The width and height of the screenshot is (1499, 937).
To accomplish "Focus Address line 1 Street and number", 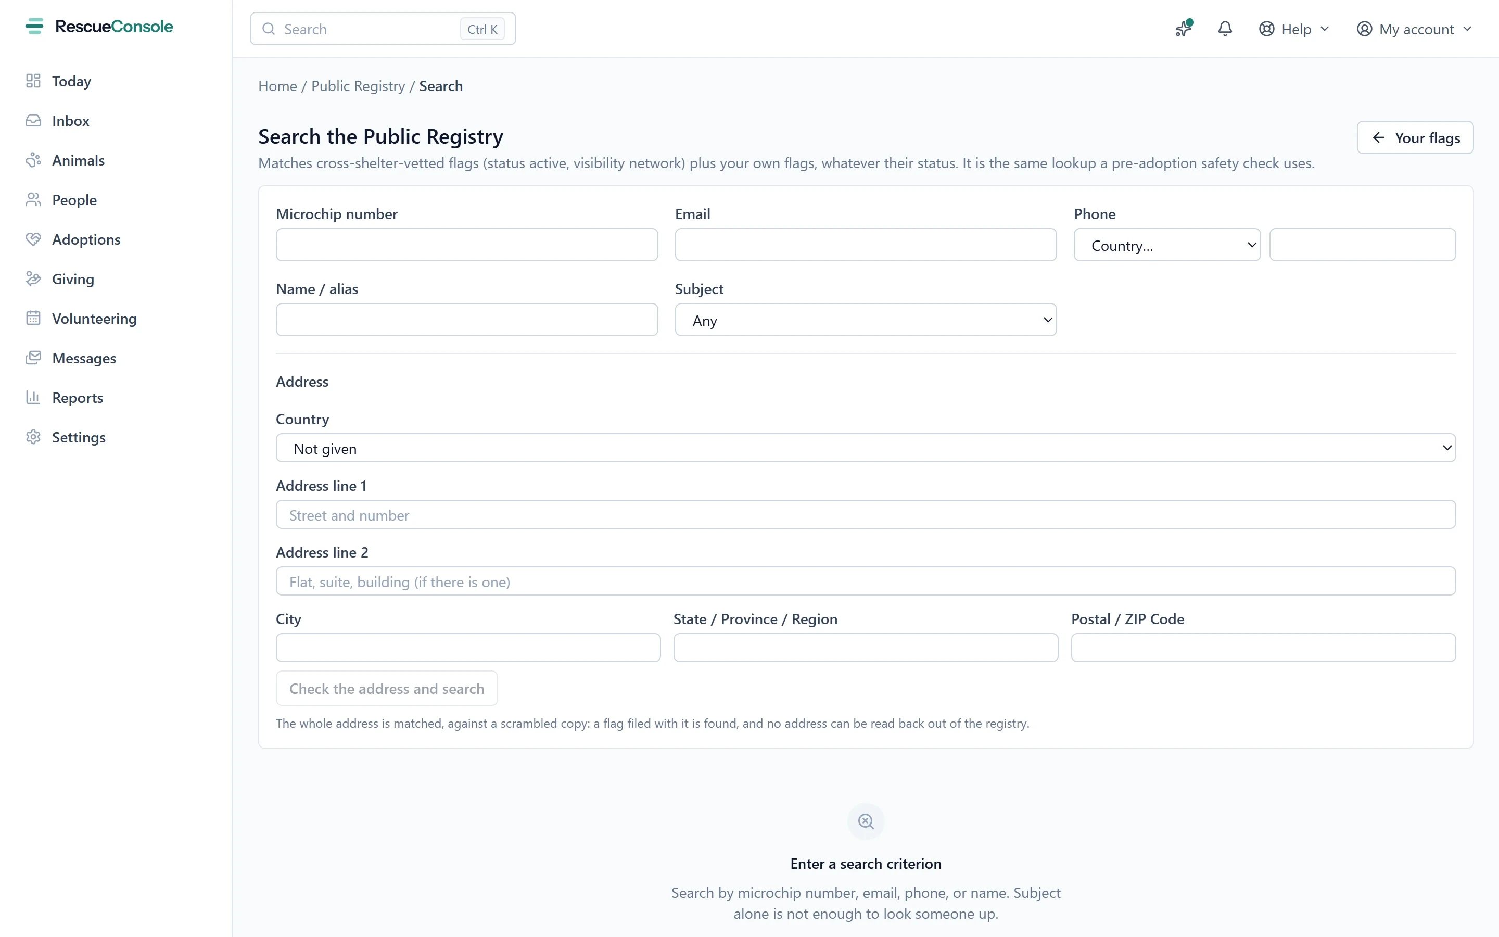I will pos(866,514).
